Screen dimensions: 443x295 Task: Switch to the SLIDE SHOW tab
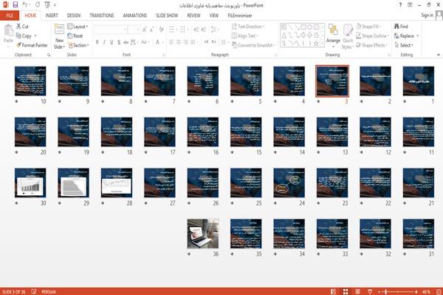coord(167,16)
